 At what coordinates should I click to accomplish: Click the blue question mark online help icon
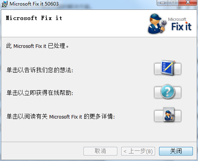click(x=168, y=91)
